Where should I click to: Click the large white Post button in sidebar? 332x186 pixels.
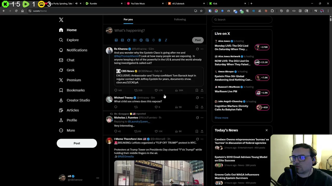click(77, 143)
